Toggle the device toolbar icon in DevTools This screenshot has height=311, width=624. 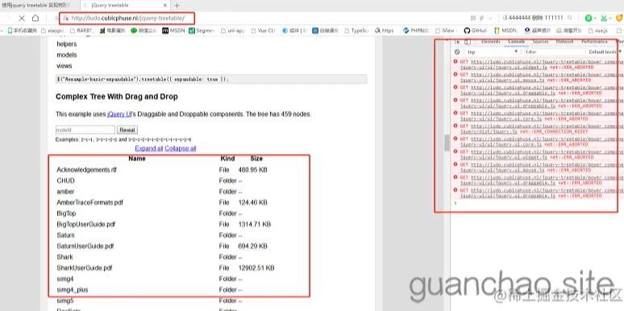pos(468,42)
